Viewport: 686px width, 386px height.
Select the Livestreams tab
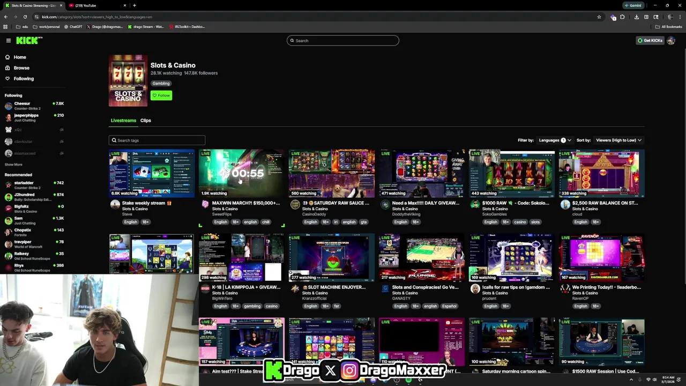123,120
